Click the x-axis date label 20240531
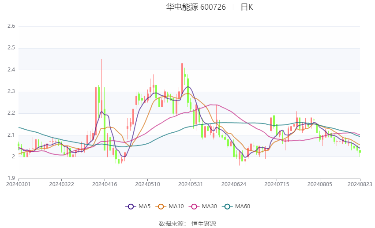The width and height of the screenshot is (375, 228). coord(191,184)
